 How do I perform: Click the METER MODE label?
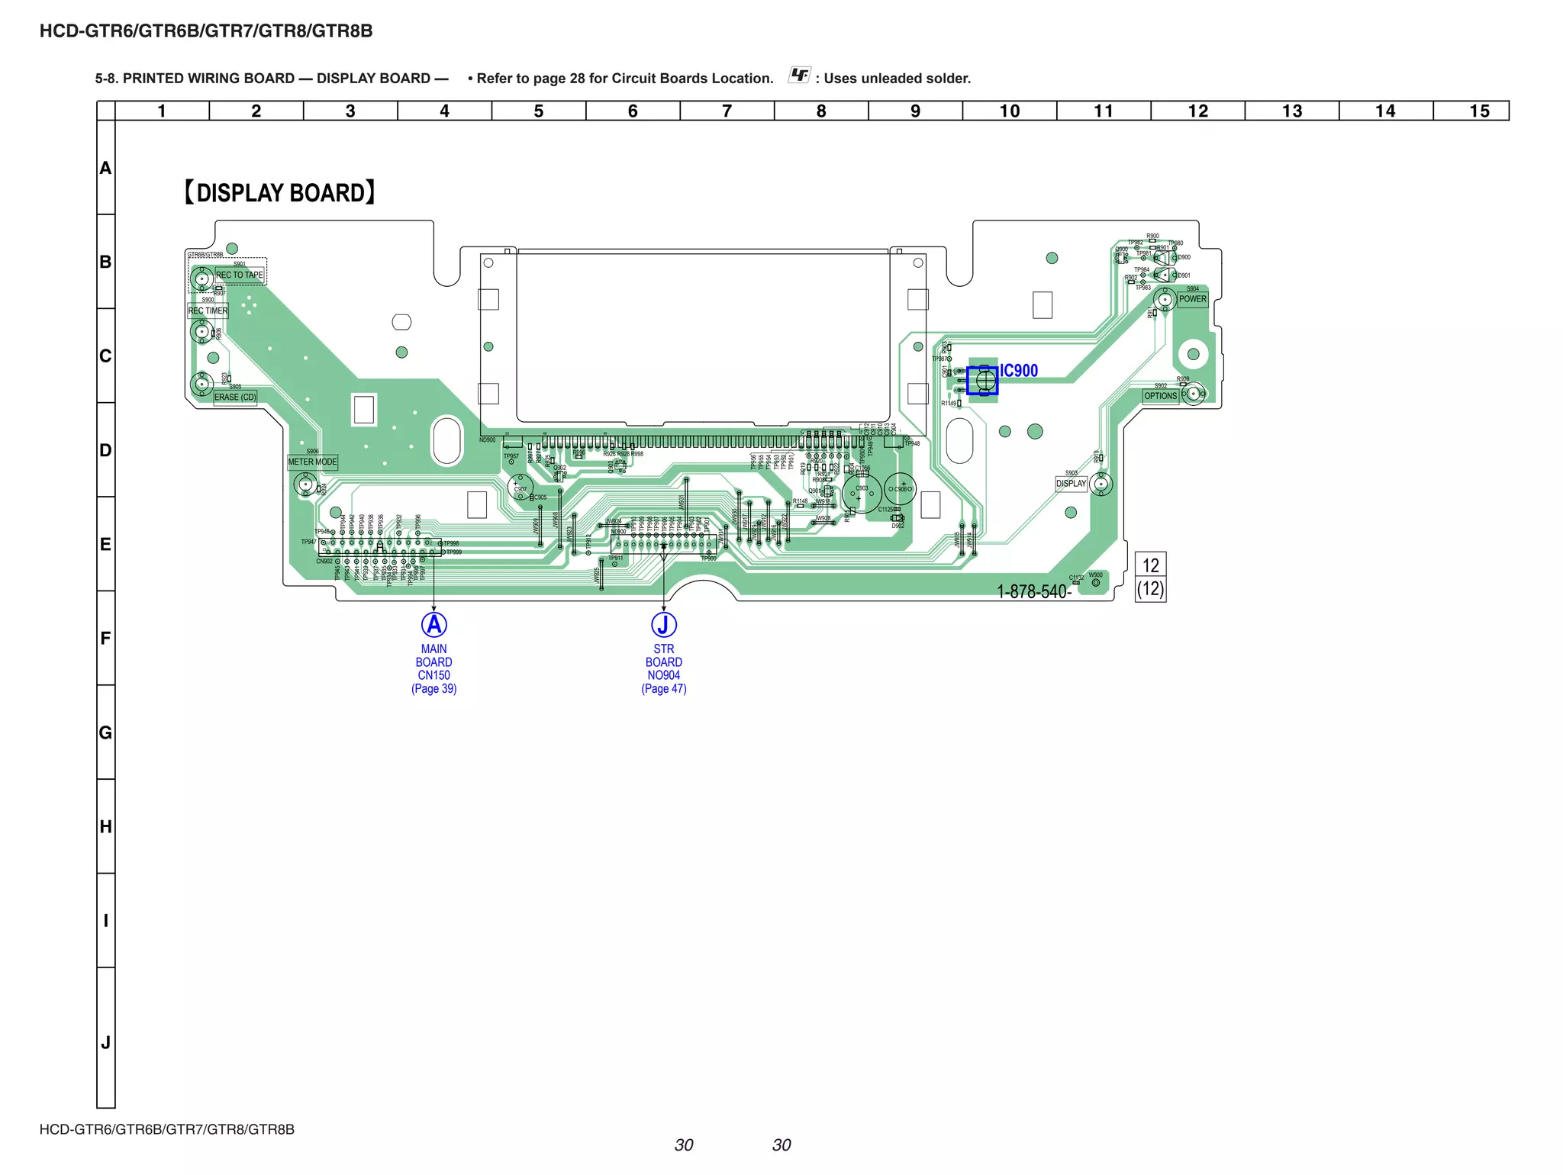tap(312, 462)
